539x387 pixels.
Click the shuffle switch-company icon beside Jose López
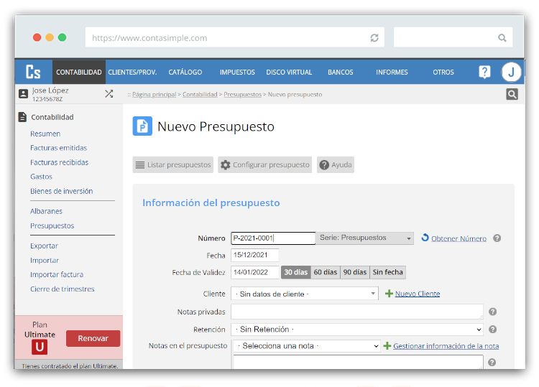[x=109, y=94]
